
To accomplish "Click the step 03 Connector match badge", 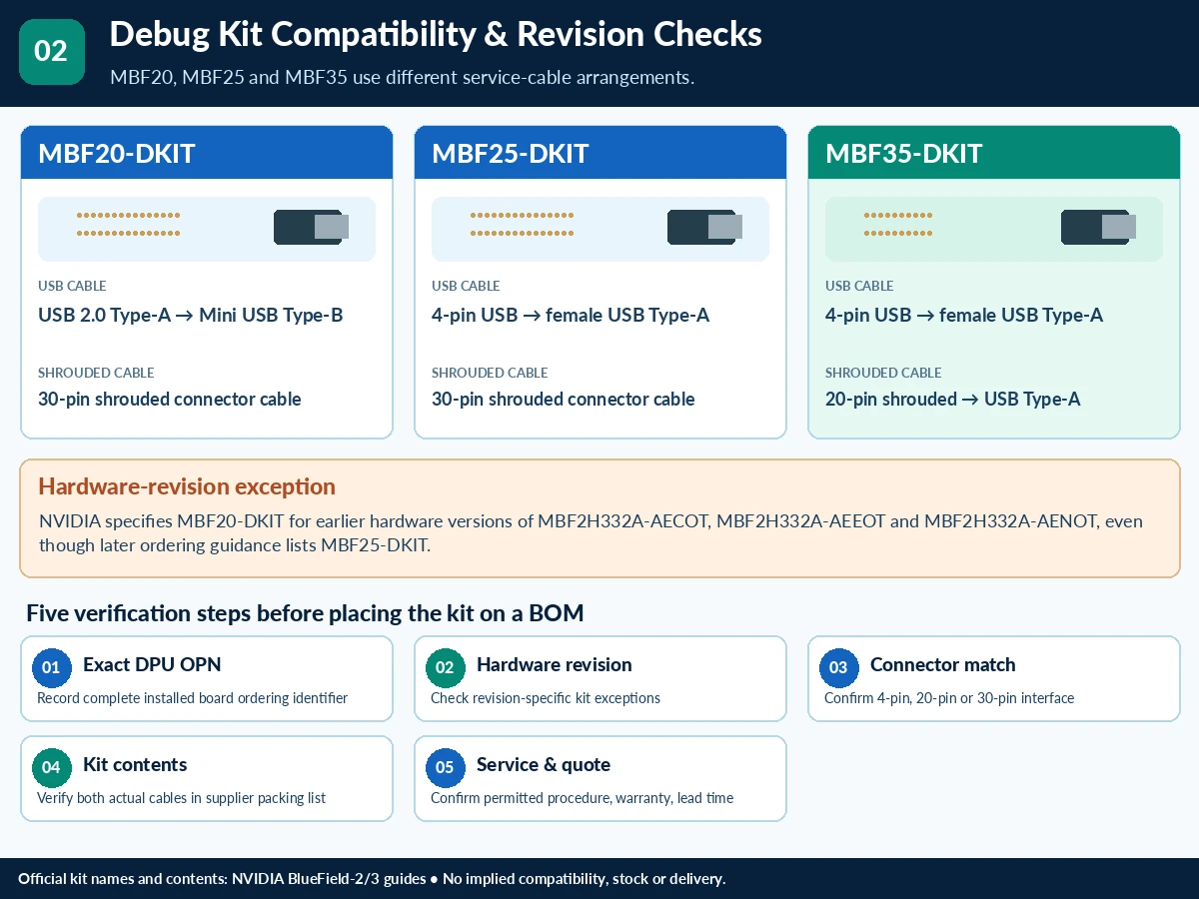I will point(839,668).
